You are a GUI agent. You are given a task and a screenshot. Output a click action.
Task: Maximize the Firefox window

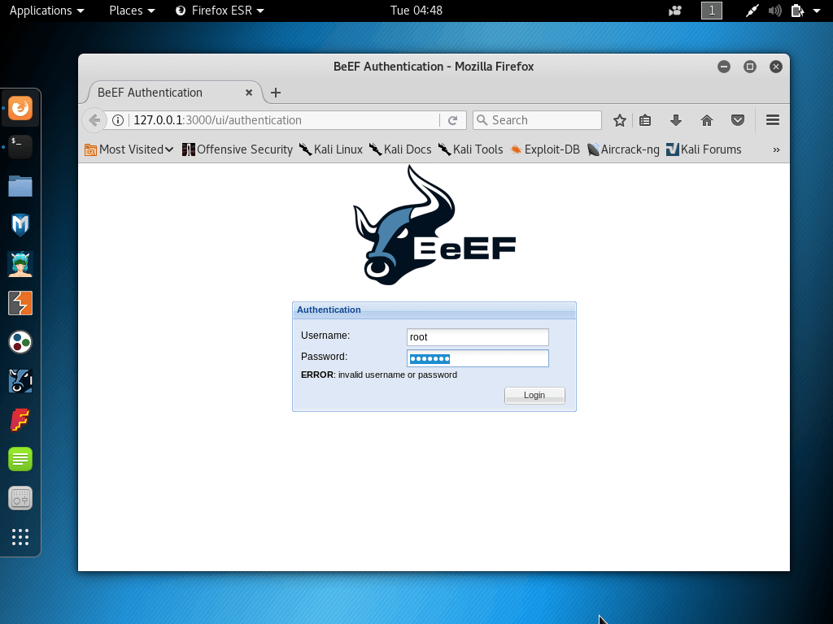[749, 67]
